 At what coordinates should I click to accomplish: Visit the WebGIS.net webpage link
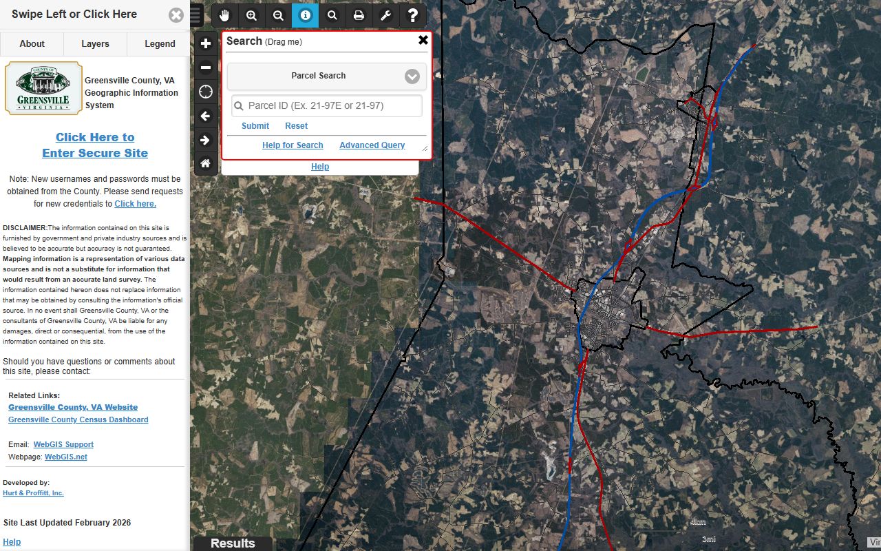click(x=66, y=457)
